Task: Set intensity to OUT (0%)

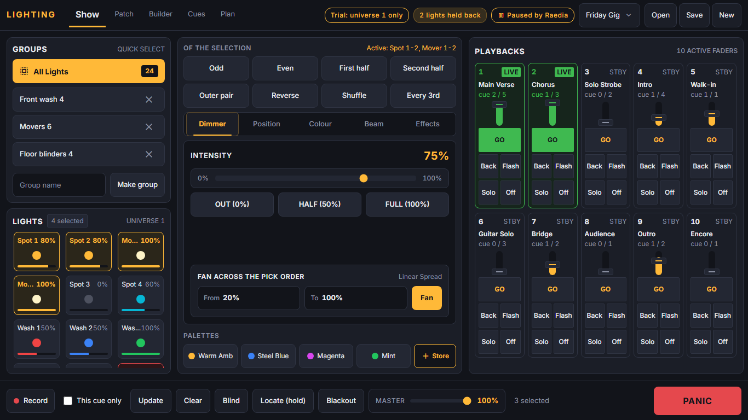Action: (x=232, y=205)
